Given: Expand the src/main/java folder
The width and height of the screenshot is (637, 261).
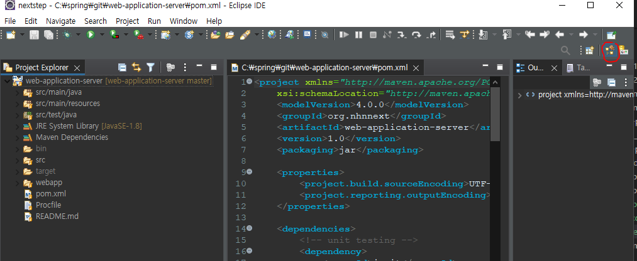Looking at the screenshot, I should point(17,92).
